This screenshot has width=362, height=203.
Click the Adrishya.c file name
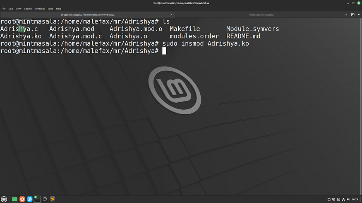click(x=19, y=29)
